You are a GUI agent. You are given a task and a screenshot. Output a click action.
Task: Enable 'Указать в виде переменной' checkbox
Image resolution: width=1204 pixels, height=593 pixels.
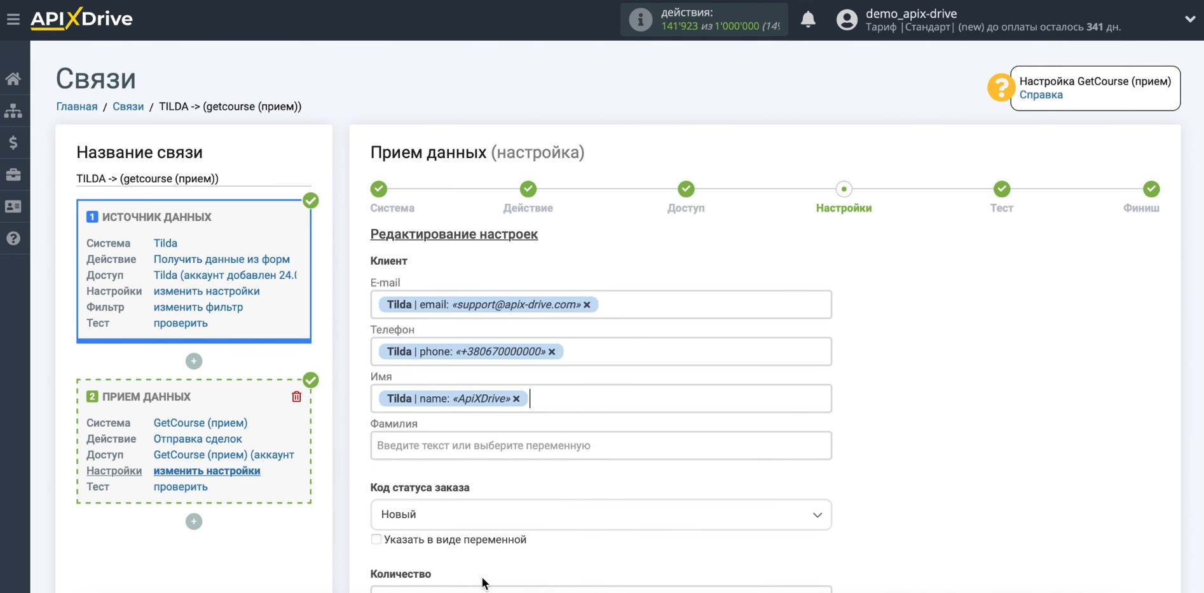coord(376,540)
